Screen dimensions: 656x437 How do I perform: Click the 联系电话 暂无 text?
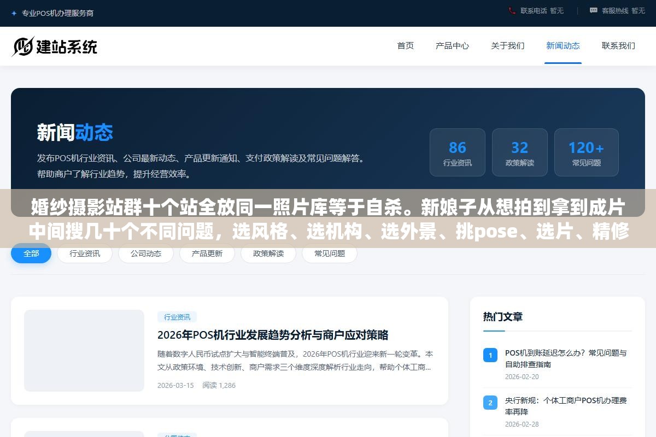542,10
